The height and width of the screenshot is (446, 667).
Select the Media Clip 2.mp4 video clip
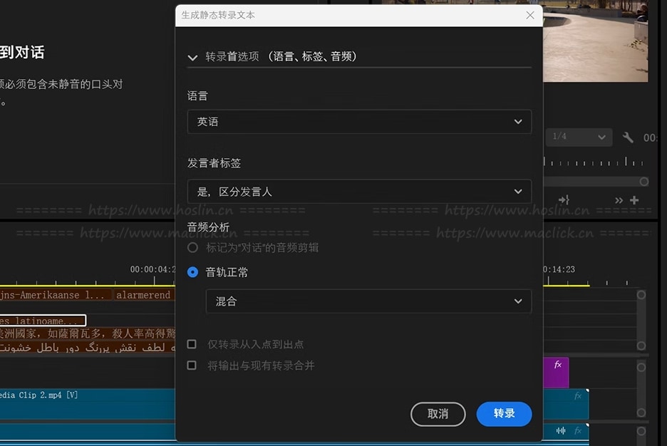[87, 403]
